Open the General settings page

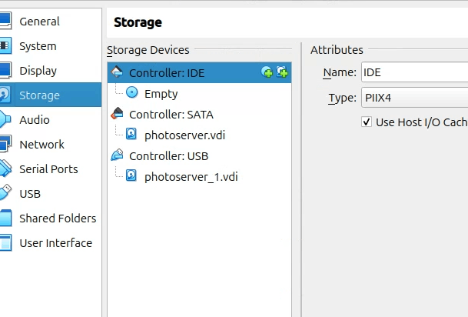point(39,22)
